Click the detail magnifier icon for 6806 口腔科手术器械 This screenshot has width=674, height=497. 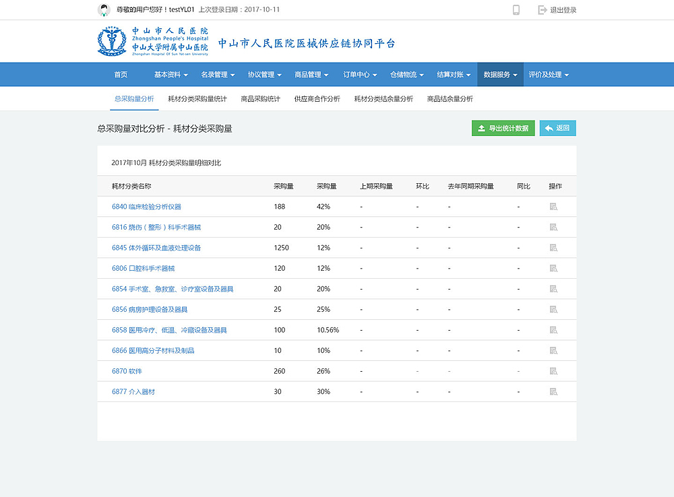tap(553, 268)
